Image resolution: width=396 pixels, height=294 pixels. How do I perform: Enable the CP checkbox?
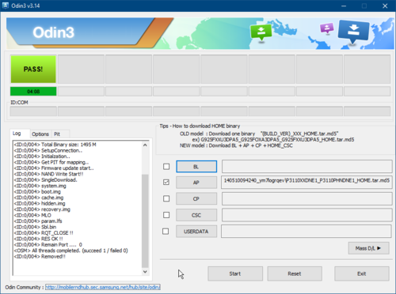click(x=166, y=198)
